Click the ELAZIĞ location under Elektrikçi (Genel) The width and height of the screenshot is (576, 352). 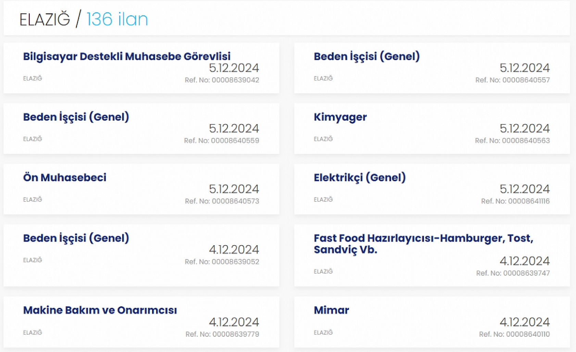[323, 199]
